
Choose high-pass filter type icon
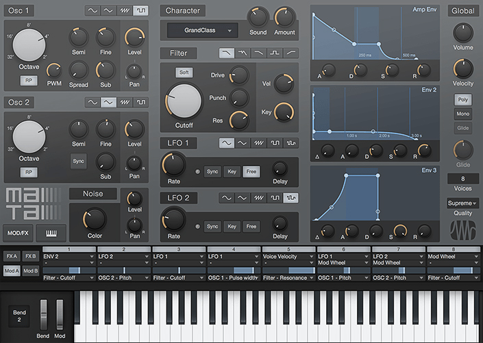[x=290, y=53]
